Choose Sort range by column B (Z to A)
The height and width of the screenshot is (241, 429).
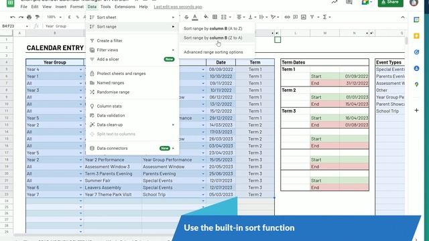pos(213,37)
